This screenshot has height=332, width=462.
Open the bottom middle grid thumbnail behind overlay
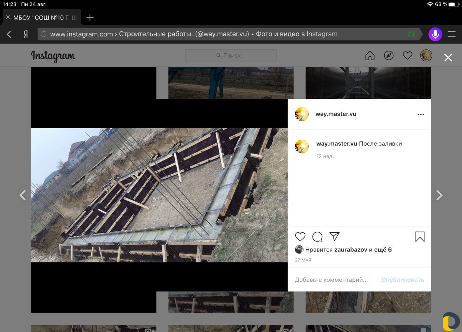click(x=231, y=302)
